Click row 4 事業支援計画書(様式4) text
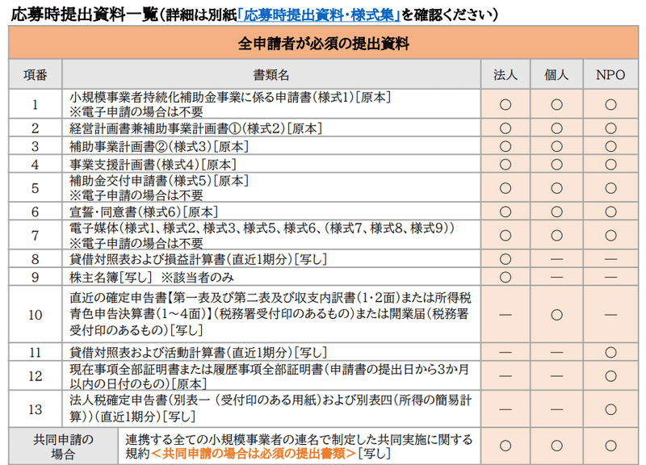The image size is (646, 465). (x=153, y=165)
